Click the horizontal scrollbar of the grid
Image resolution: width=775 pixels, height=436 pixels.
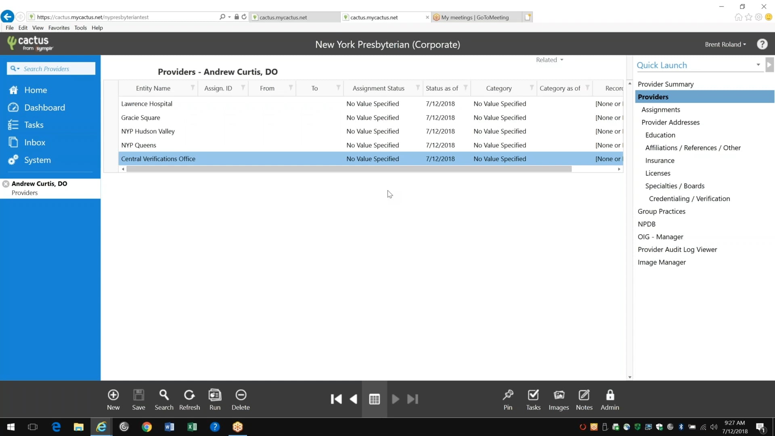pyautogui.click(x=349, y=169)
